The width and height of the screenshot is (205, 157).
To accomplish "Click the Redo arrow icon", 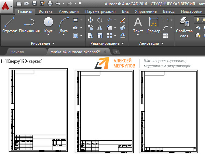I will tap(70, 4).
